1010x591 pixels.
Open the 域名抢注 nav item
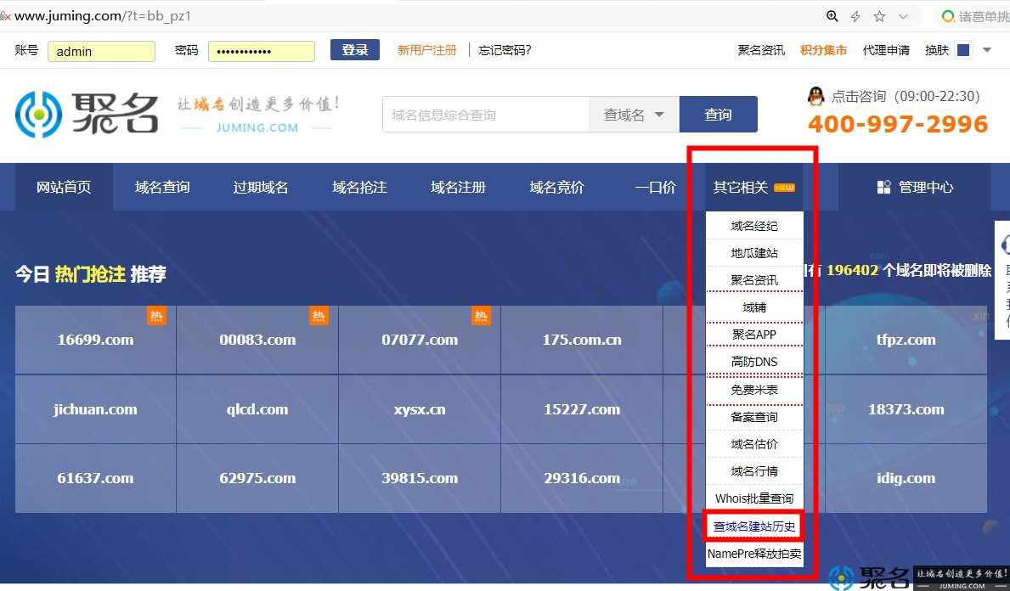359,188
